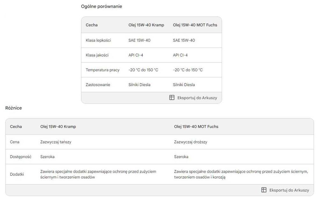
Task: Select the "Klasa lepkości" row label
Action: point(98,40)
